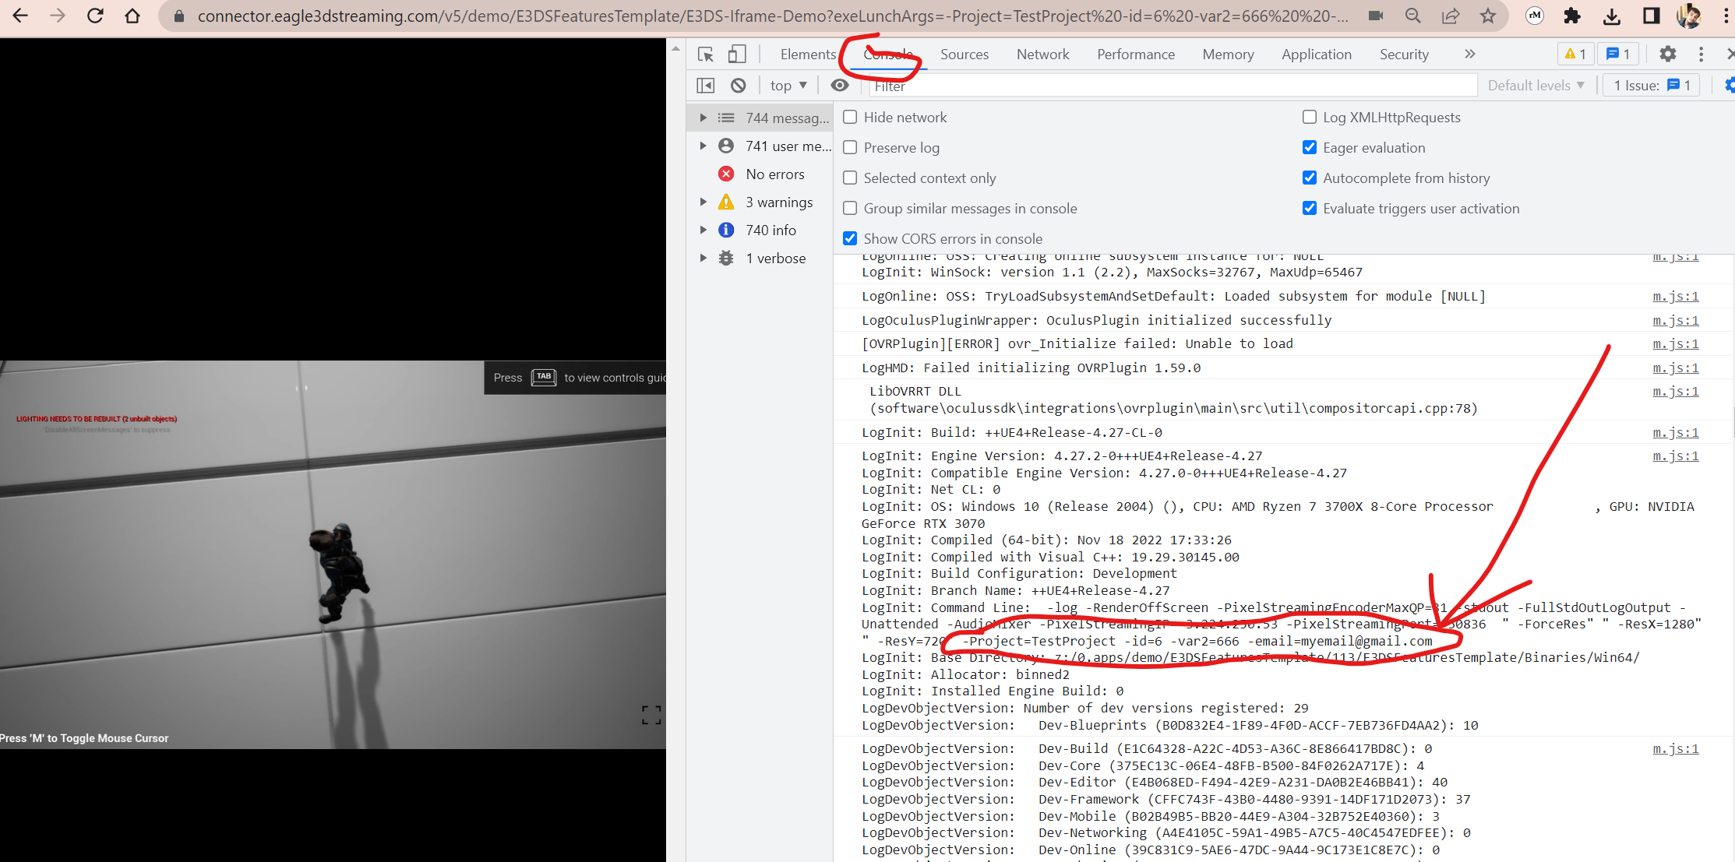The height and width of the screenshot is (862, 1735).
Task: Click the warnings count badge
Action: point(1575,54)
